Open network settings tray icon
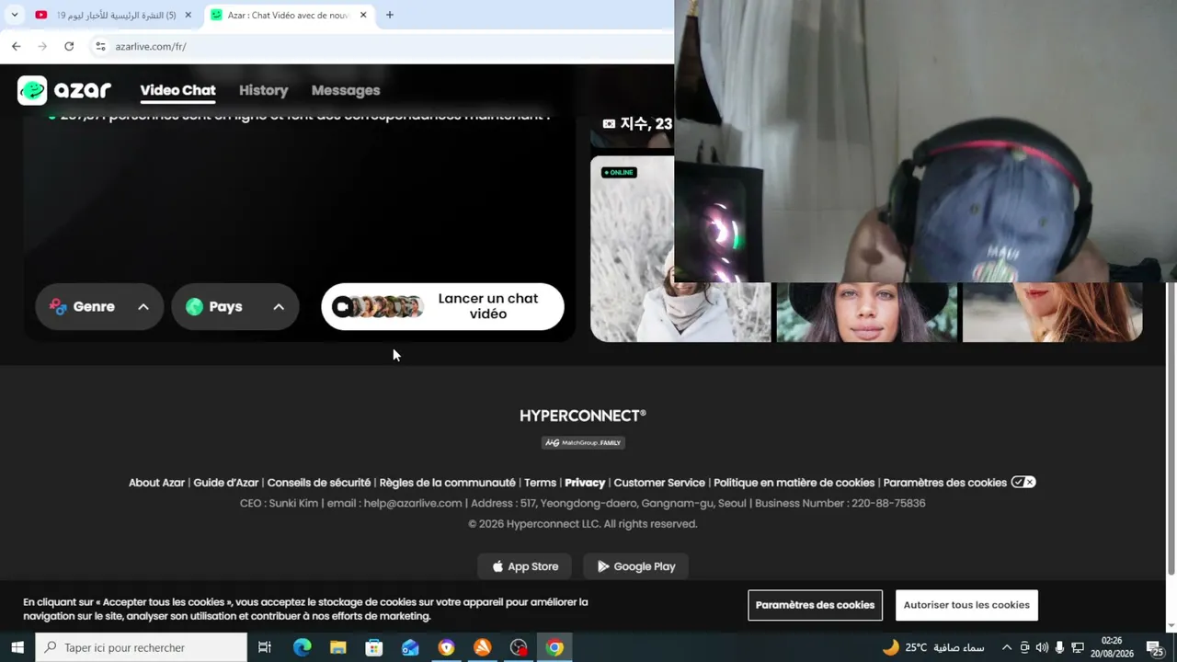Image resolution: width=1177 pixels, height=662 pixels. click(1078, 647)
